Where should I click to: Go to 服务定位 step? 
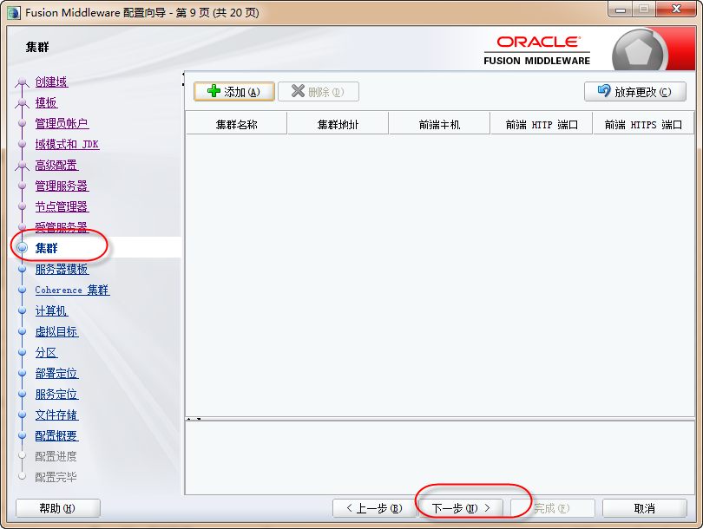pyautogui.click(x=56, y=395)
